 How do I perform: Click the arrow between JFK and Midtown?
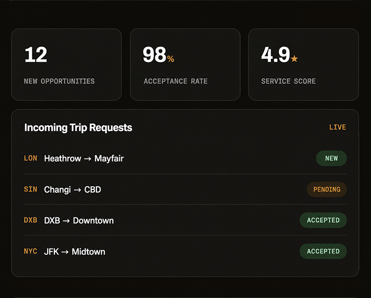[65, 252]
